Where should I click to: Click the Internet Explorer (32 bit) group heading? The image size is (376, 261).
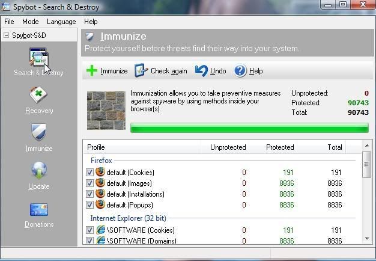pos(129,218)
